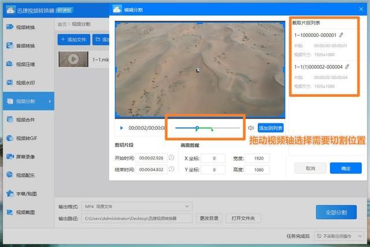Open 视频压缩 in the sidebar
The height and width of the screenshot is (247, 370).
pyautogui.click(x=25, y=64)
